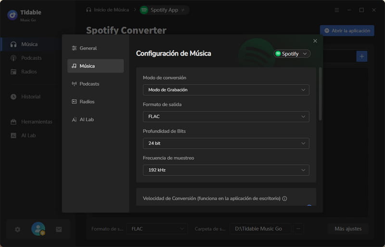385x247 pixels.
Task: Click the user profile avatar
Action: point(38,229)
